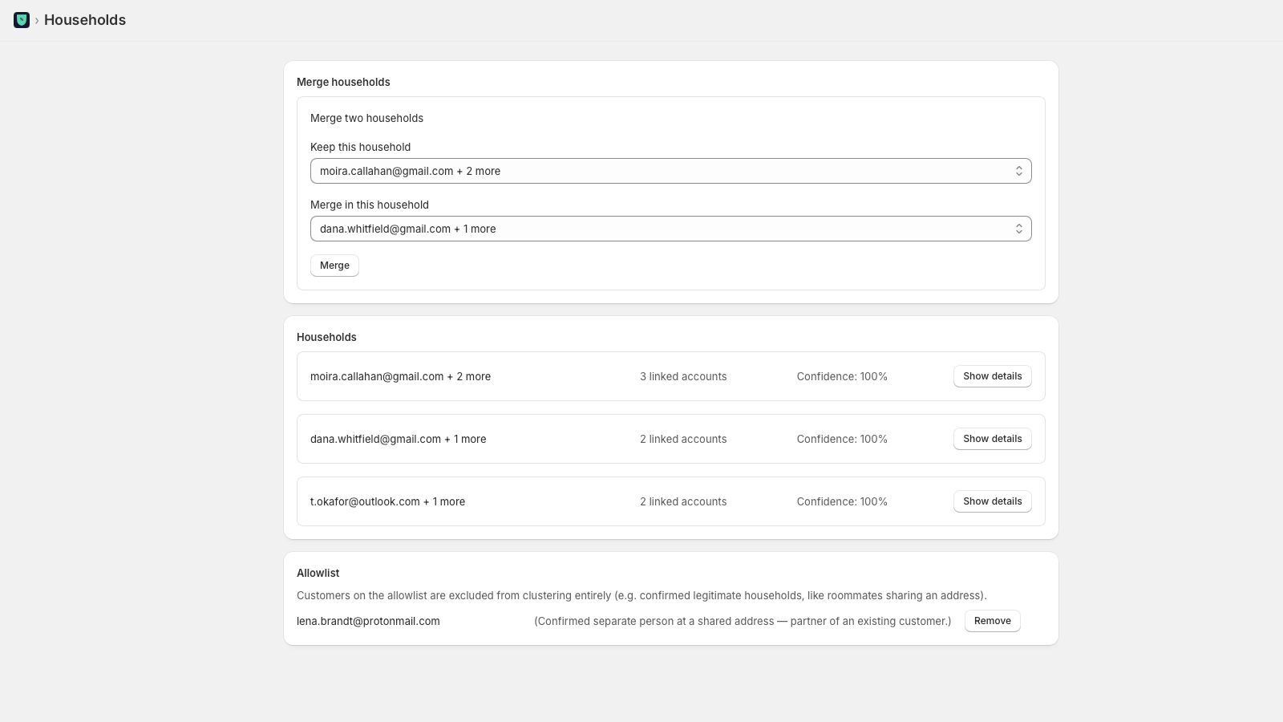
Task: Click Confidence: 100% in dana.whitfield row
Action: [842, 439]
